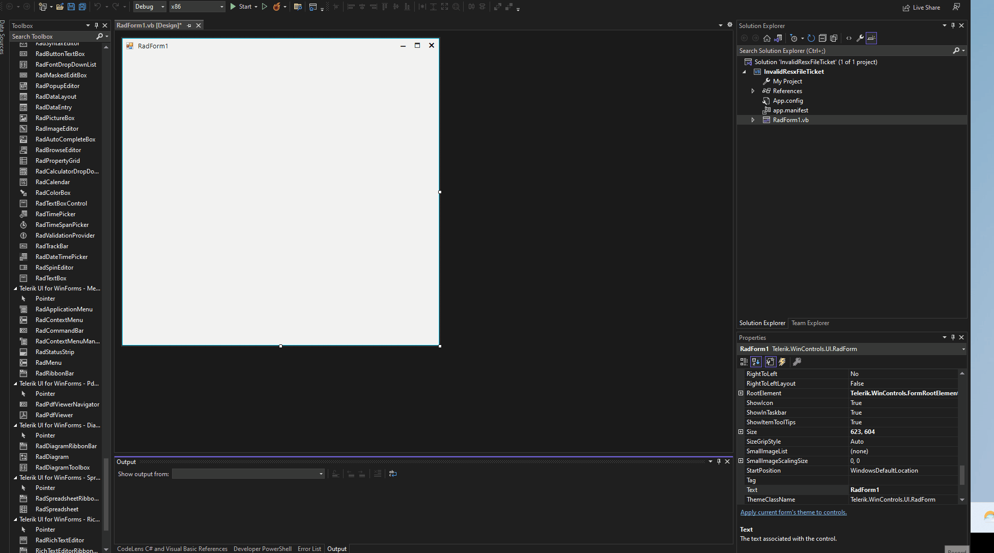Click the Live Share button
Screen dimensions: 994x553
click(921, 8)
